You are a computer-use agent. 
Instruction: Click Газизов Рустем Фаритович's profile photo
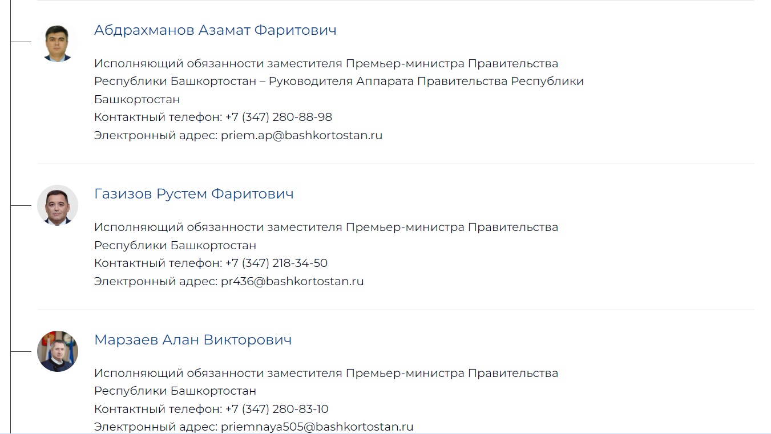[x=58, y=205]
